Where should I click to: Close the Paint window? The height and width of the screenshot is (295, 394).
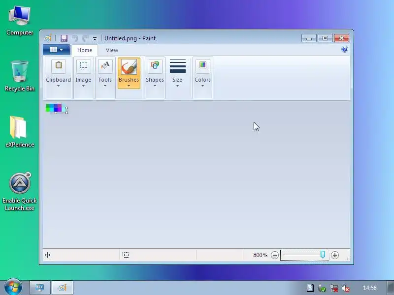341,38
